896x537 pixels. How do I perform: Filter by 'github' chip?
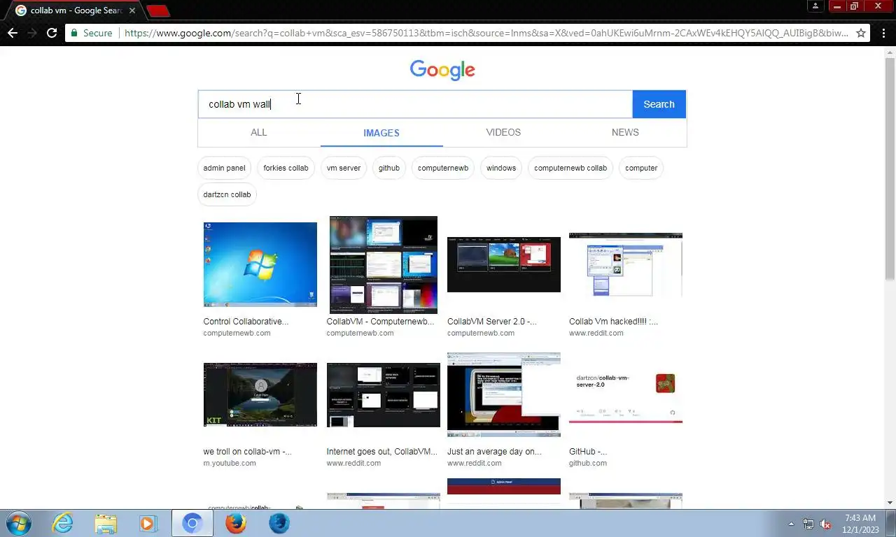point(389,168)
